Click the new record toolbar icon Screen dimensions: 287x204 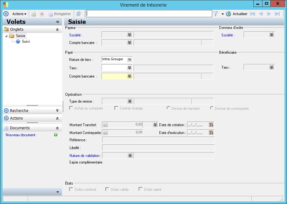(x=34, y=14)
